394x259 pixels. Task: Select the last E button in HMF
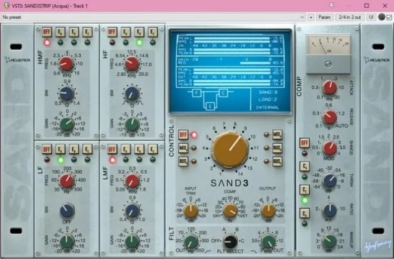[x=87, y=32]
